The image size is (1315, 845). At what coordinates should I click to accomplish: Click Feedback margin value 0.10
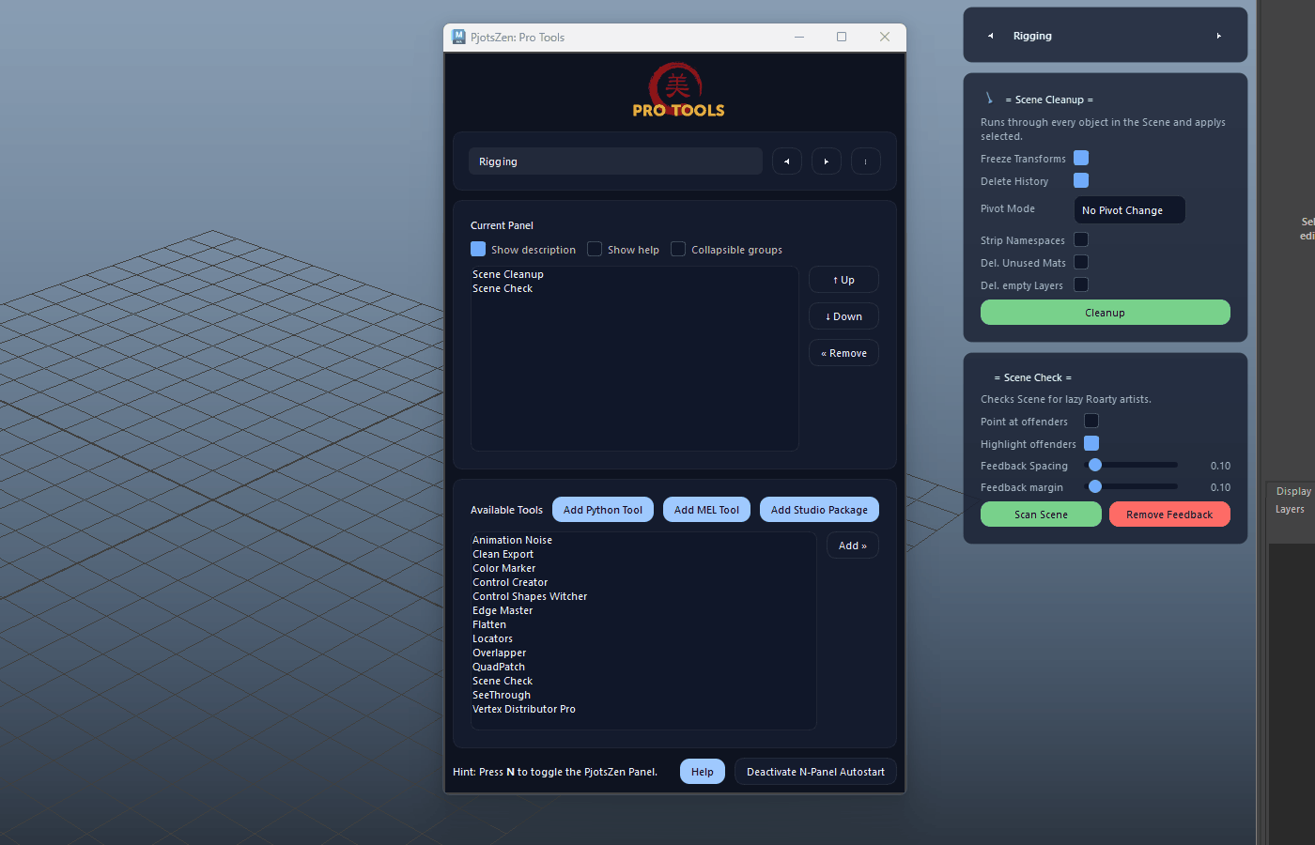[x=1220, y=487]
